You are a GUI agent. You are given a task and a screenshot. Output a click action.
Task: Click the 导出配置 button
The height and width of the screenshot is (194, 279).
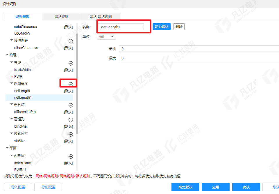48,187
